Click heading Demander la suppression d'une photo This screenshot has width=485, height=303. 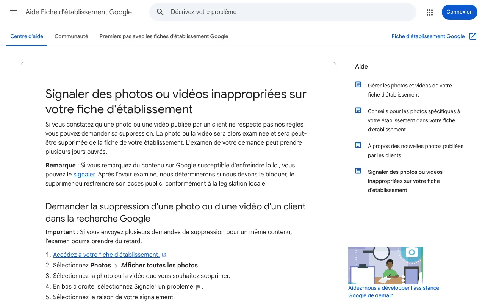point(175,212)
